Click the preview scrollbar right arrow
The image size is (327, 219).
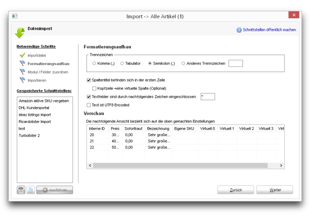281,166
